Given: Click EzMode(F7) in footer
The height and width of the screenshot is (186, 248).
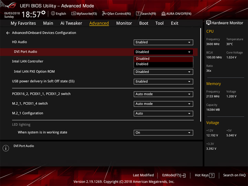Looking at the screenshot, I should 171,175.
